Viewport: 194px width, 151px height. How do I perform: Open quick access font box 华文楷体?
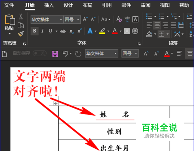(x=102, y=53)
